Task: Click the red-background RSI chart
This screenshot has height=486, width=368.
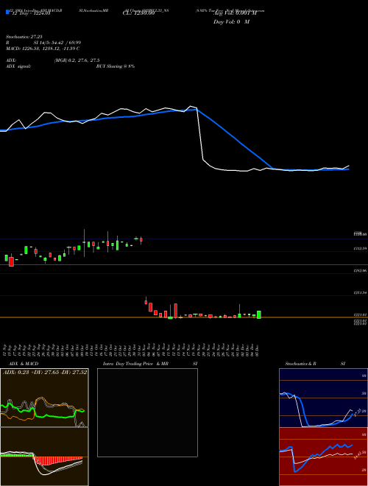Action: pos(323,457)
